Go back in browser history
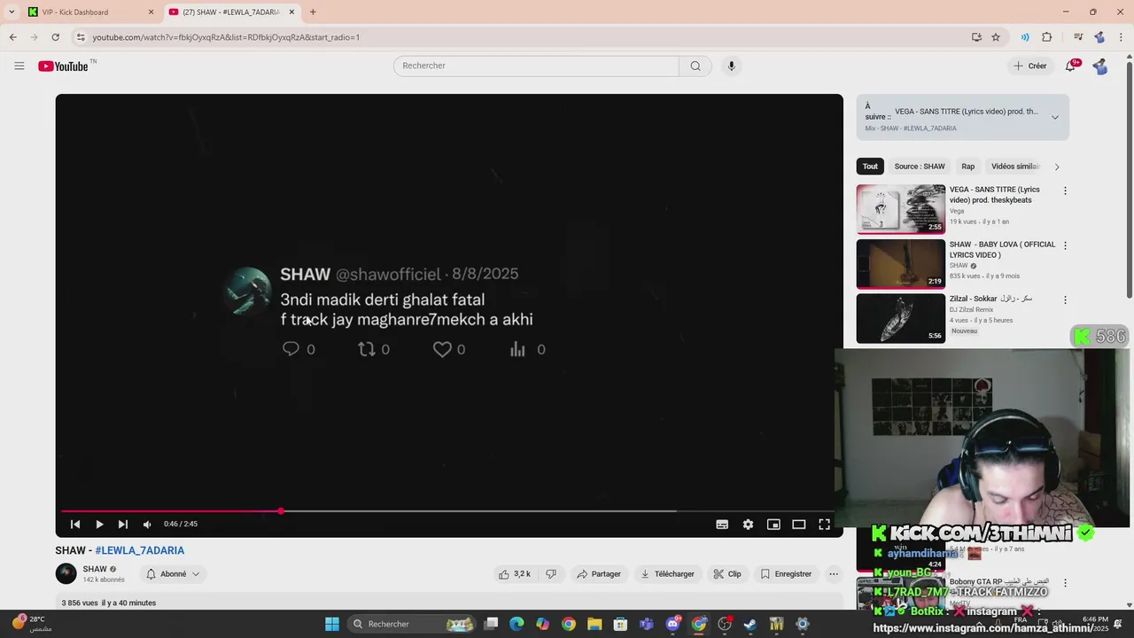 (x=12, y=37)
